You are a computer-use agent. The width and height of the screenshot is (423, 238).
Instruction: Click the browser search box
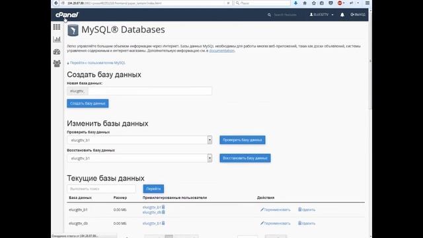(x=262, y=3)
